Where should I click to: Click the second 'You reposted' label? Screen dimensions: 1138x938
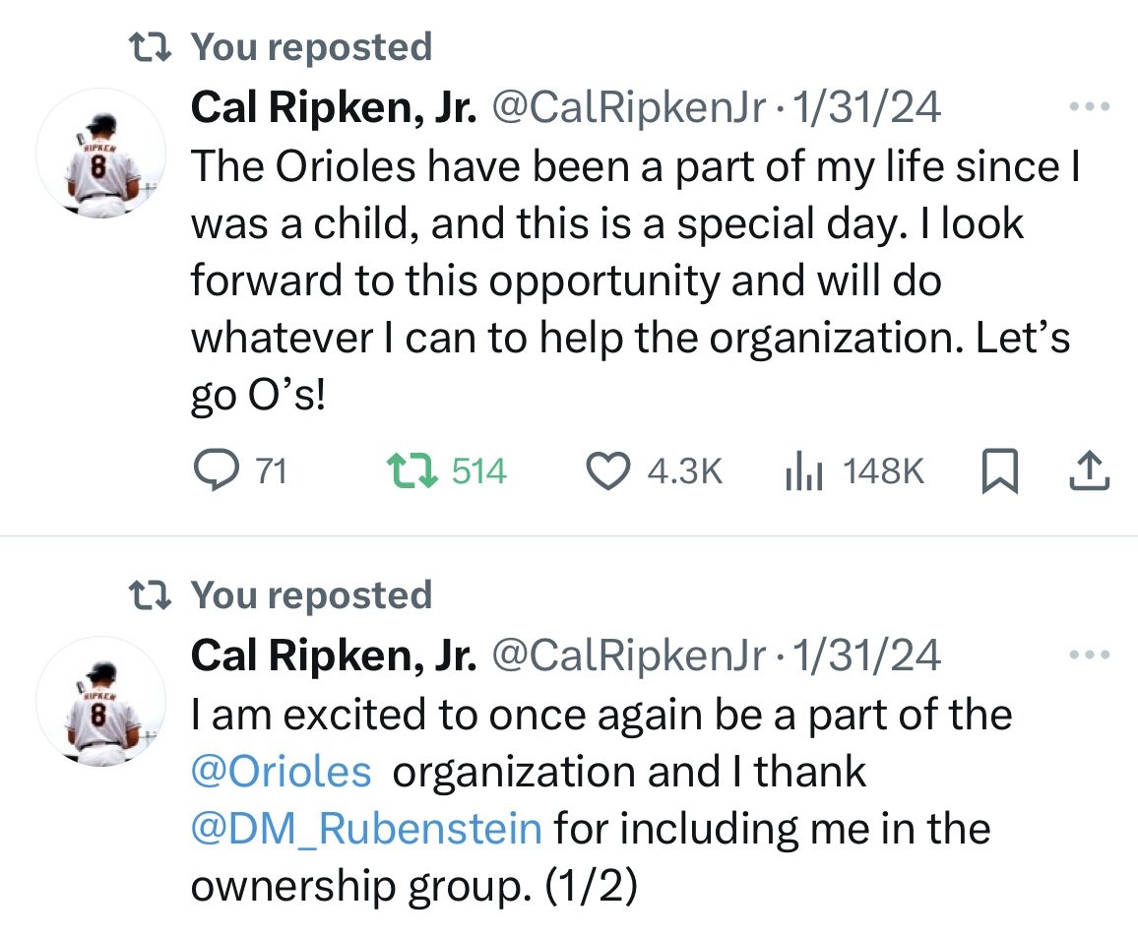click(x=311, y=594)
